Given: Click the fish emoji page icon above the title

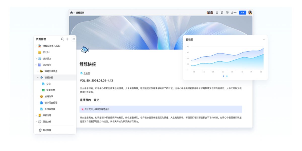Looking at the screenshot, I should pyautogui.click(x=85, y=50).
